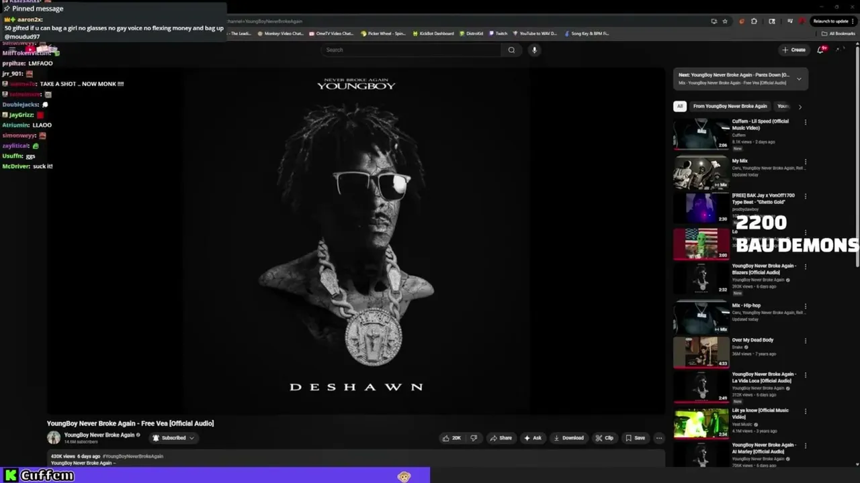
Task: Open YoungBoy Never Broke Again channel avatar
Action: tap(54, 438)
